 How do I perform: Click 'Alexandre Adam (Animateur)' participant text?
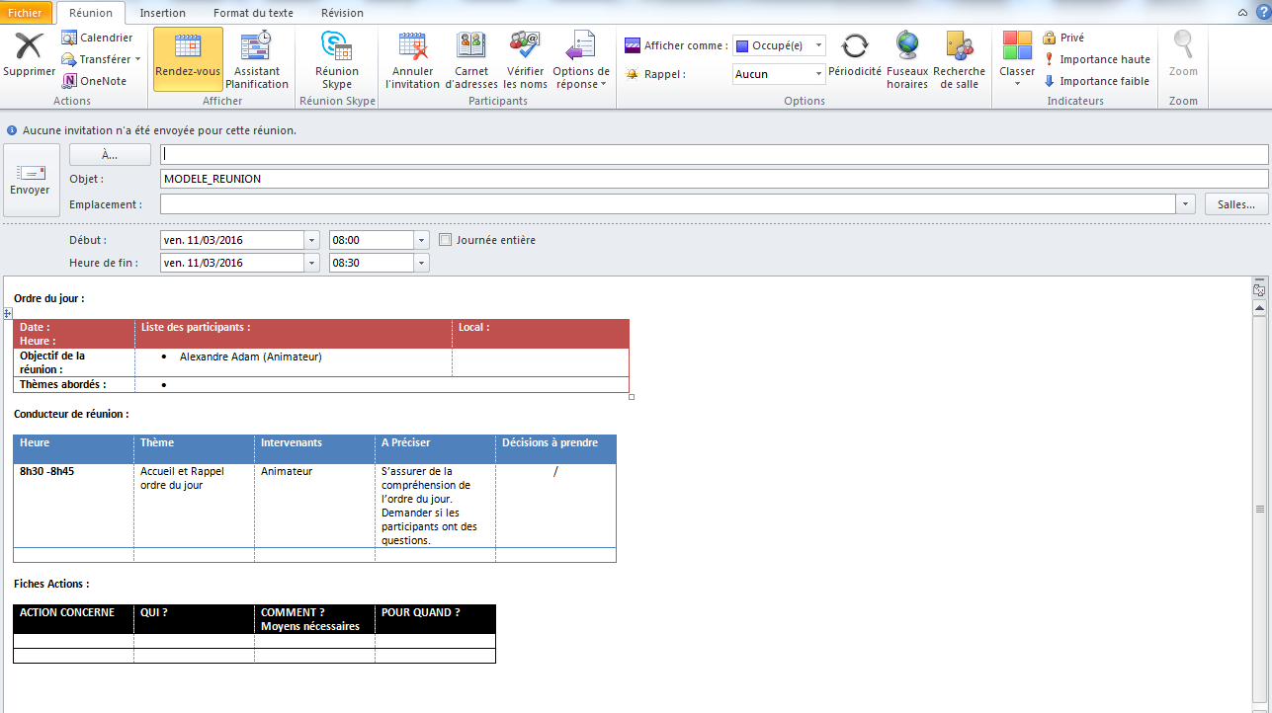coord(251,356)
